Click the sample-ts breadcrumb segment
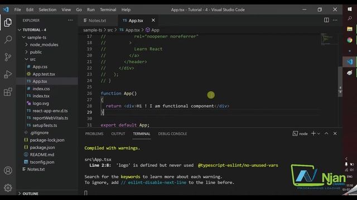 click(93, 30)
